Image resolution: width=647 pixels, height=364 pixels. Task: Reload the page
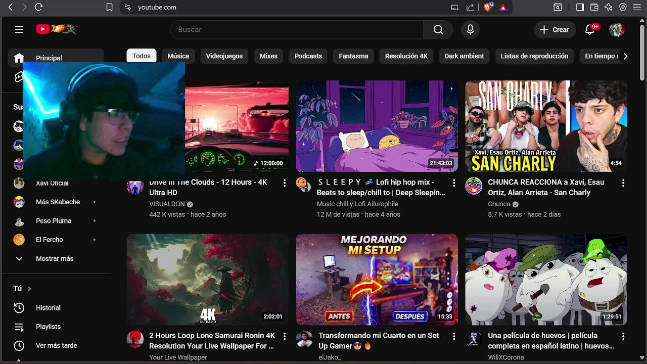coord(38,7)
